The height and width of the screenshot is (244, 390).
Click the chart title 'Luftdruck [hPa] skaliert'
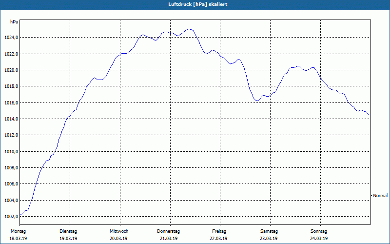coord(197,4)
